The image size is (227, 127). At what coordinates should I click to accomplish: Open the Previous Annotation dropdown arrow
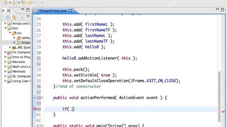point(19,3)
